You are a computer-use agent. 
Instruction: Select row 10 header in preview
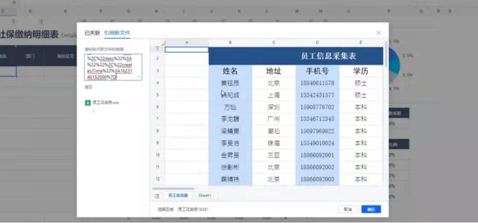coord(158,155)
